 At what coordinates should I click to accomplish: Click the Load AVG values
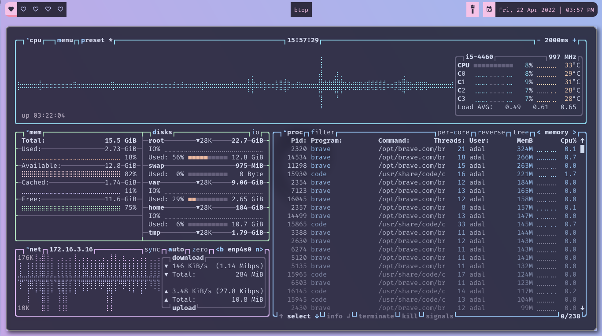tap(541, 107)
